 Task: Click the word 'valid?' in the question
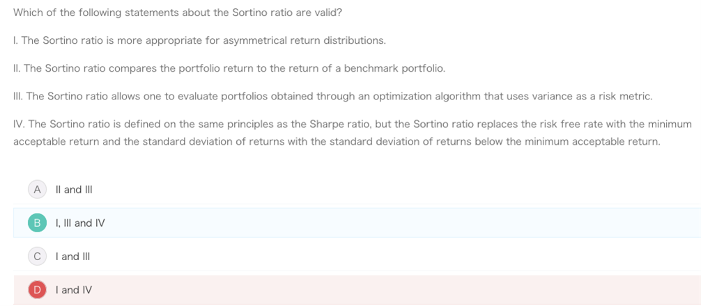pyautogui.click(x=329, y=13)
